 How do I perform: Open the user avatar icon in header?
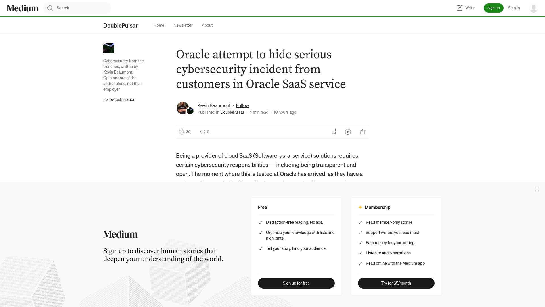pyautogui.click(x=533, y=8)
